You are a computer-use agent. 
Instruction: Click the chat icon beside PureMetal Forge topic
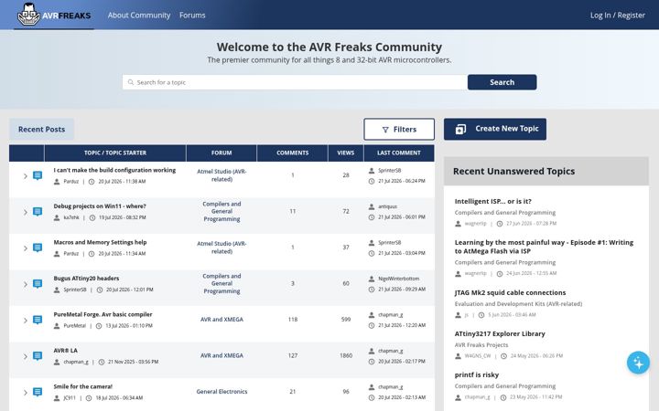[x=38, y=320]
